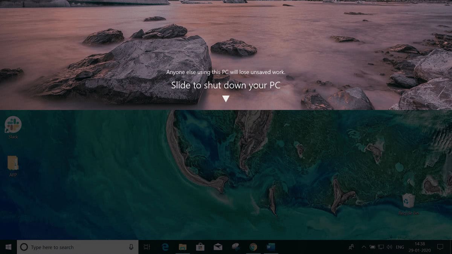Open Microsoft Store from taskbar
452x254 pixels.
(x=200, y=247)
